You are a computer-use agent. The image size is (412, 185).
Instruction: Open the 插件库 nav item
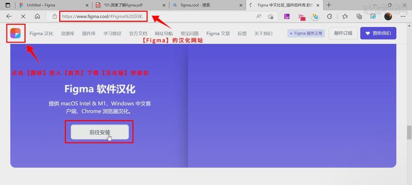(x=89, y=34)
